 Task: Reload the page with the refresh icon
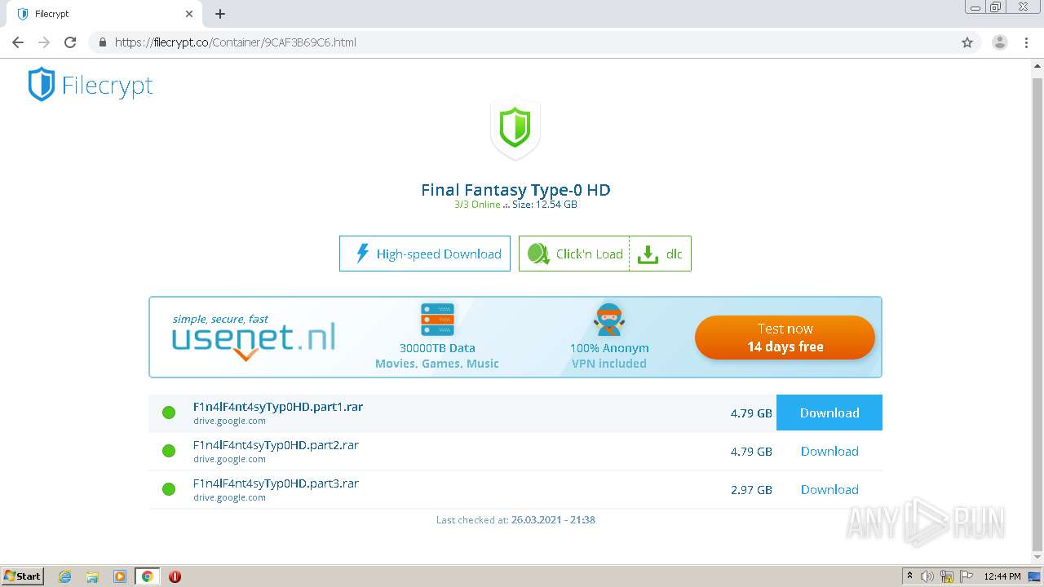[x=70, y=42]
